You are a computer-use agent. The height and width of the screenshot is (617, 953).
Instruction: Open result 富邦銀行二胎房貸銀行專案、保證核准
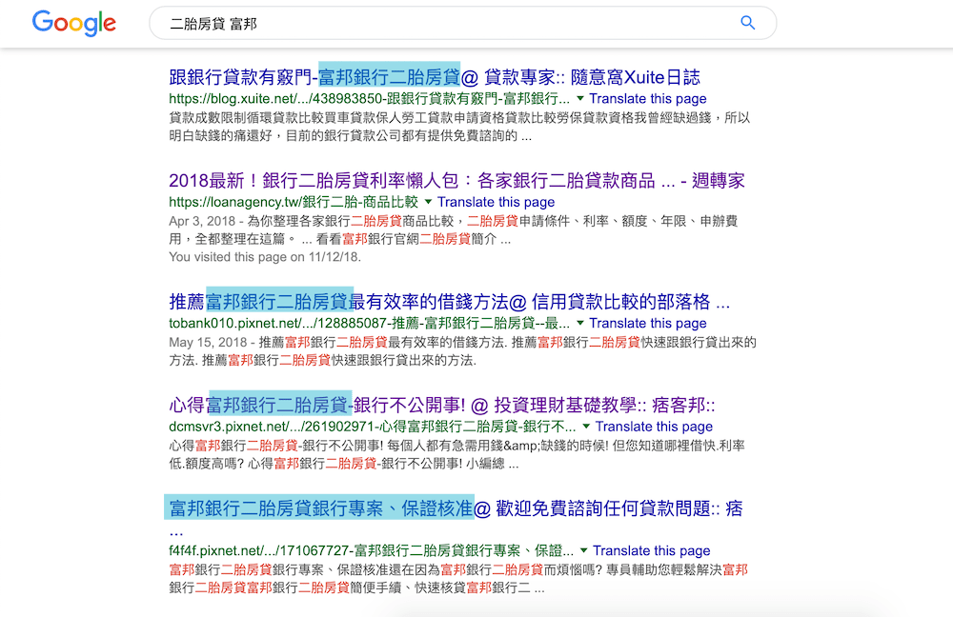456,508
